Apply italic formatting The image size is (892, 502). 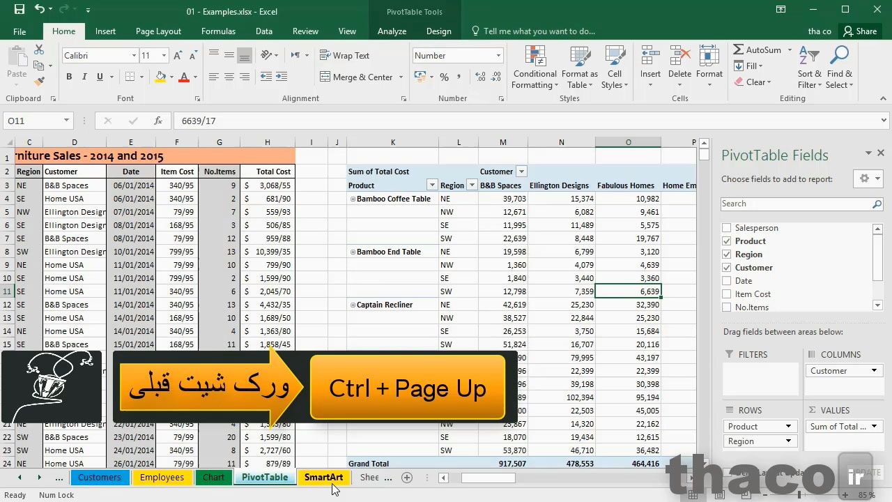[x=84, y=77]
